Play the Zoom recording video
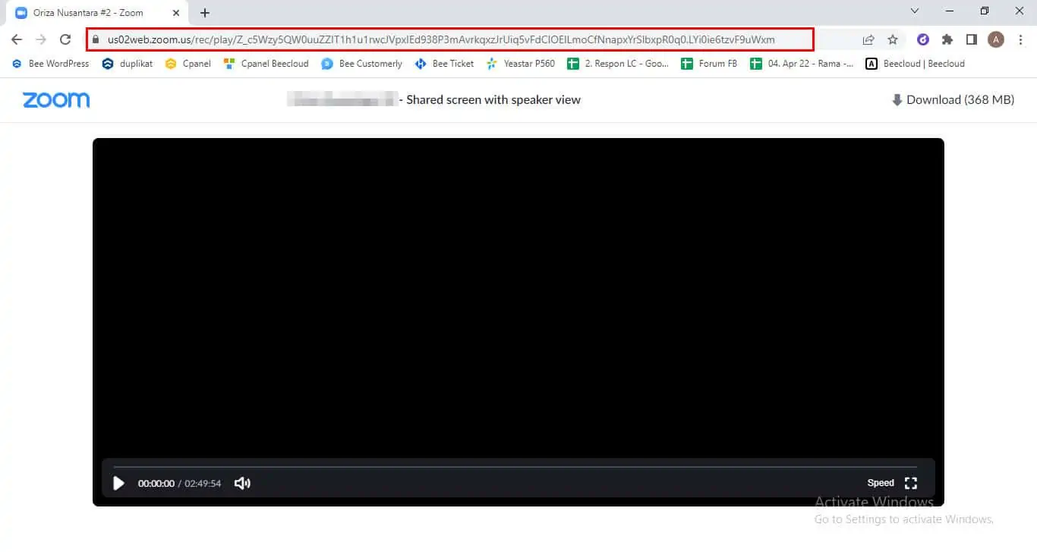The height and width of the screenshot is (552, 1037). (118, 483)
